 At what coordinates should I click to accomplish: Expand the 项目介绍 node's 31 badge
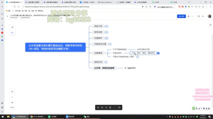(x=107, y=26)
